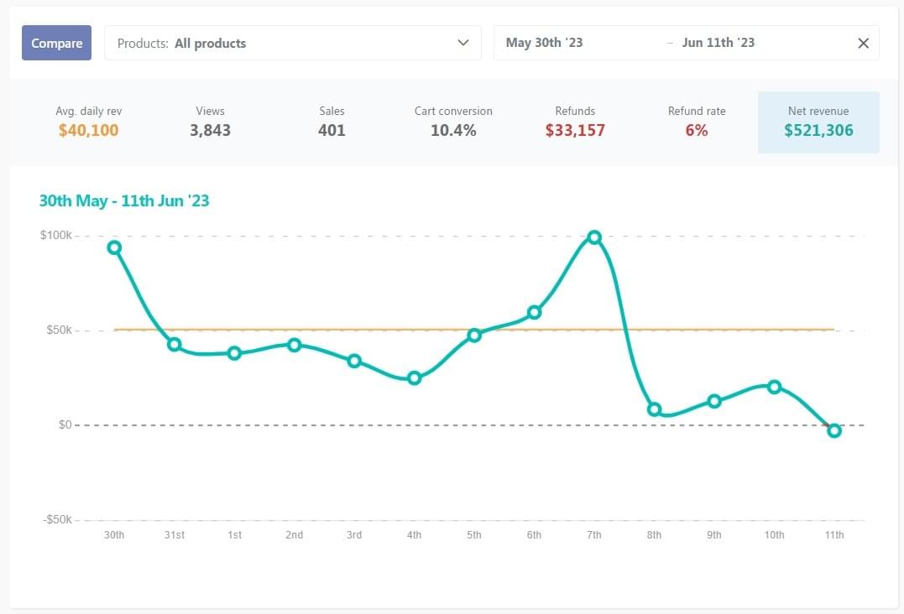Click the 7th peak data point
This screenshot has height=614, width=904.
pos(594,237)
